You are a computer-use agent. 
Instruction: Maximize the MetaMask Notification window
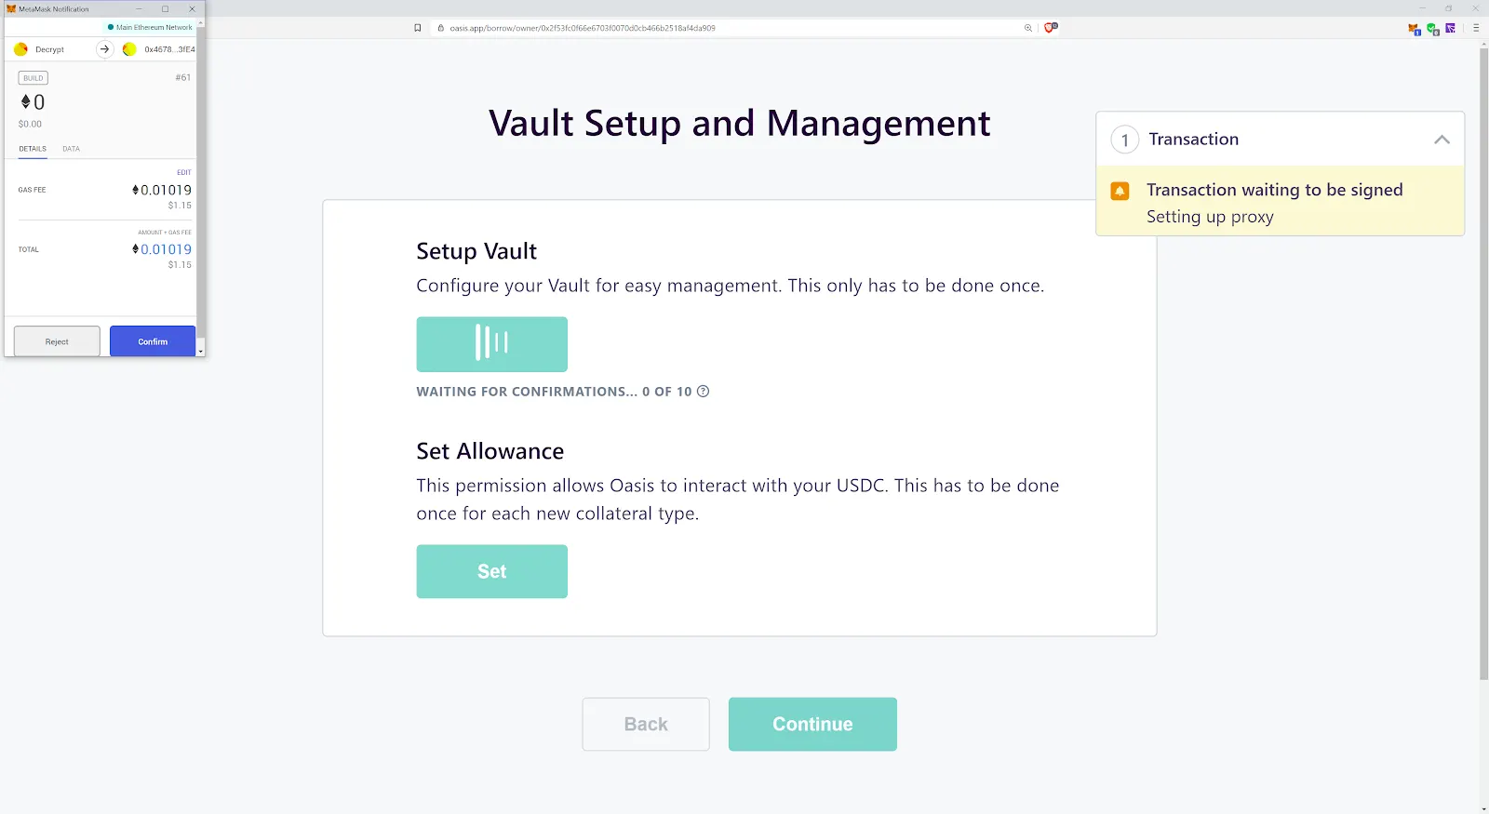[x=166, y=8]
